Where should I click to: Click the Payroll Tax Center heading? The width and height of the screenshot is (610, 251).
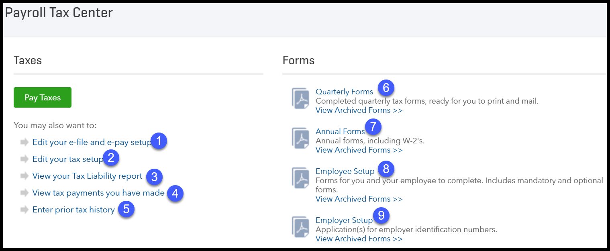pyautogui.click(x=59, y=13)
